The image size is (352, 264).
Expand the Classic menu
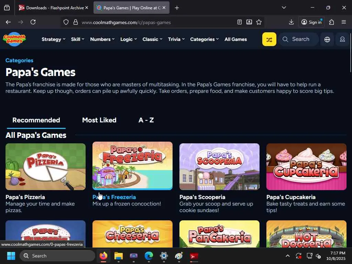pyautogui.click(x=152, y=39)
